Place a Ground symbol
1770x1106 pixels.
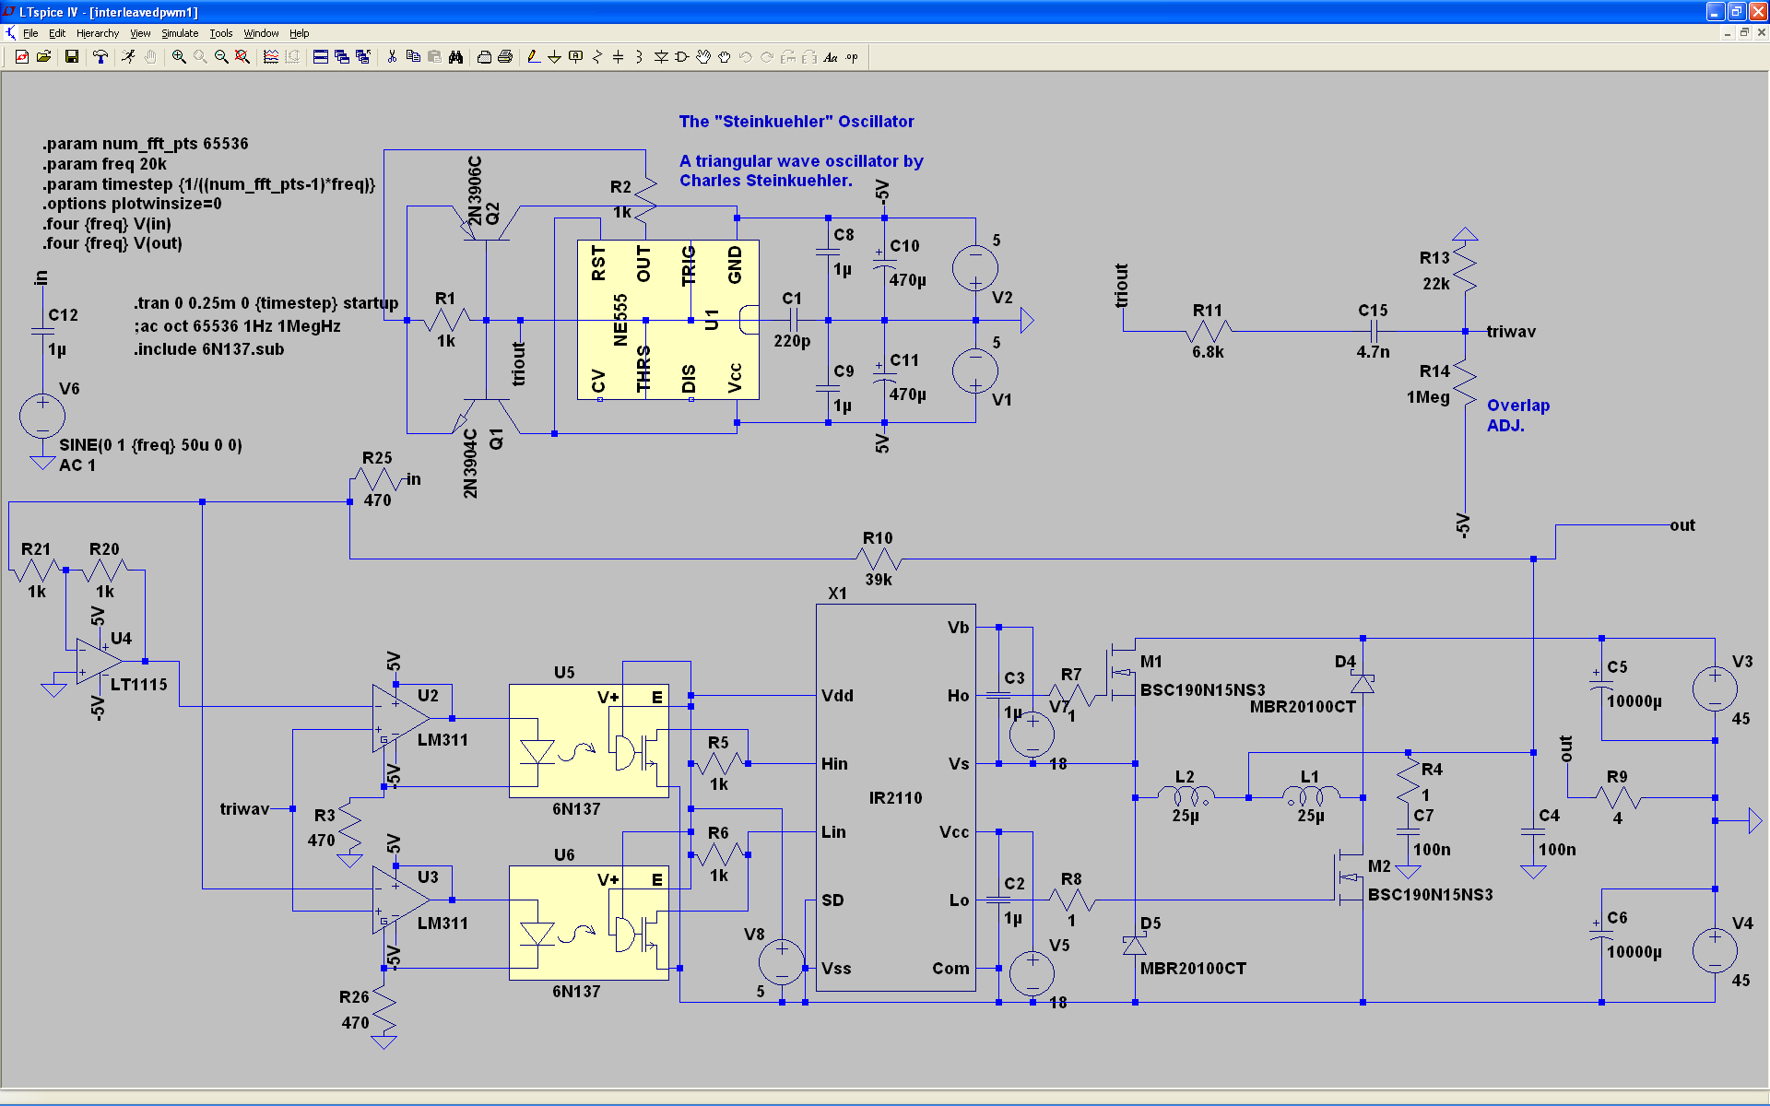coord(555,57)
